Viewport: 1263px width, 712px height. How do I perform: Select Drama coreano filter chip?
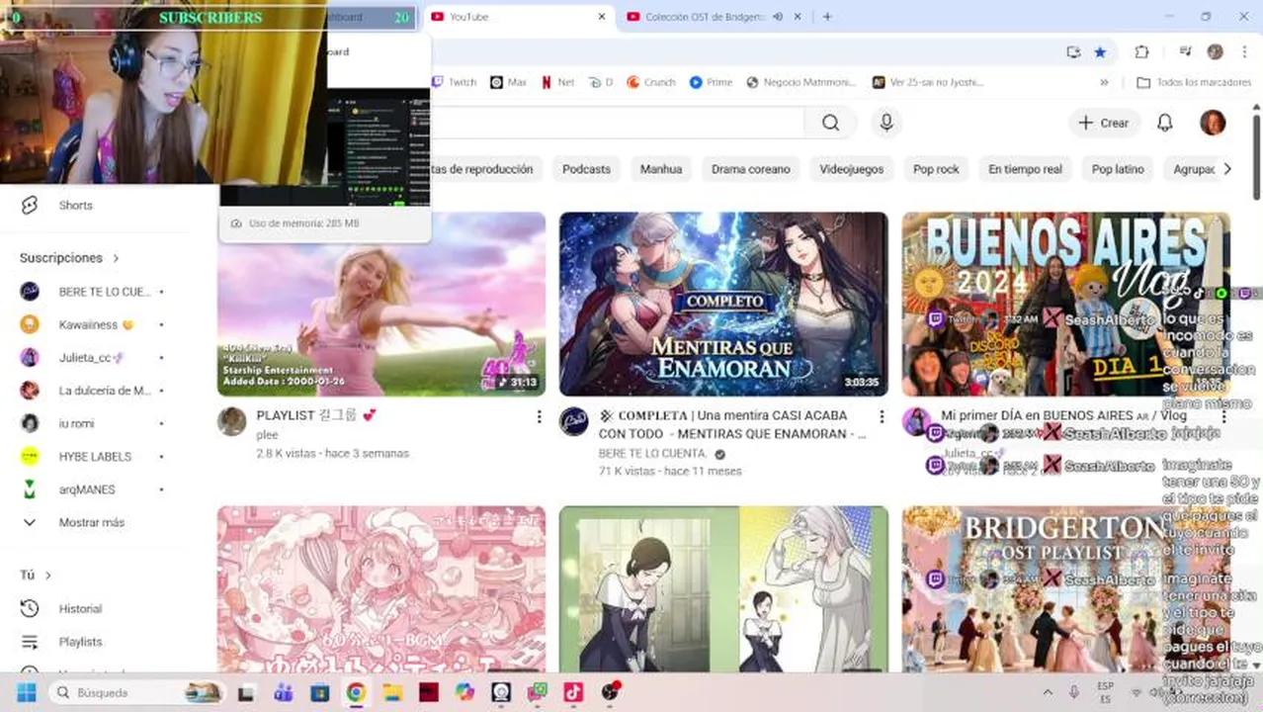pyautogui.click(x=751, y=169)
